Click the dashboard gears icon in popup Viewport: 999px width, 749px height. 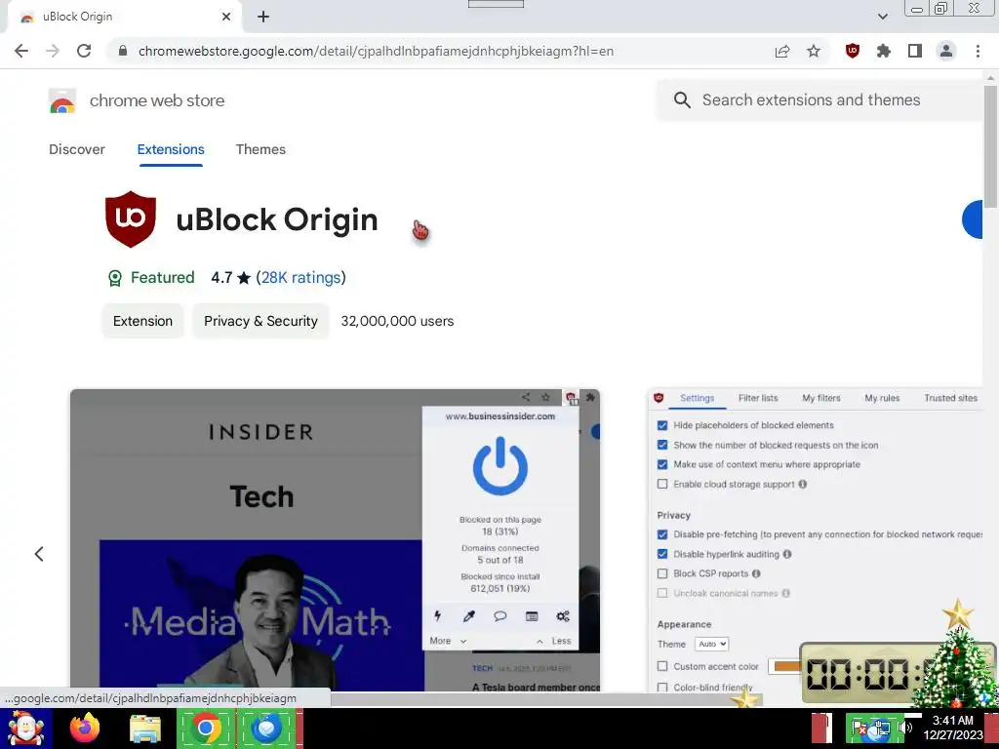click(x=563, y=616)
